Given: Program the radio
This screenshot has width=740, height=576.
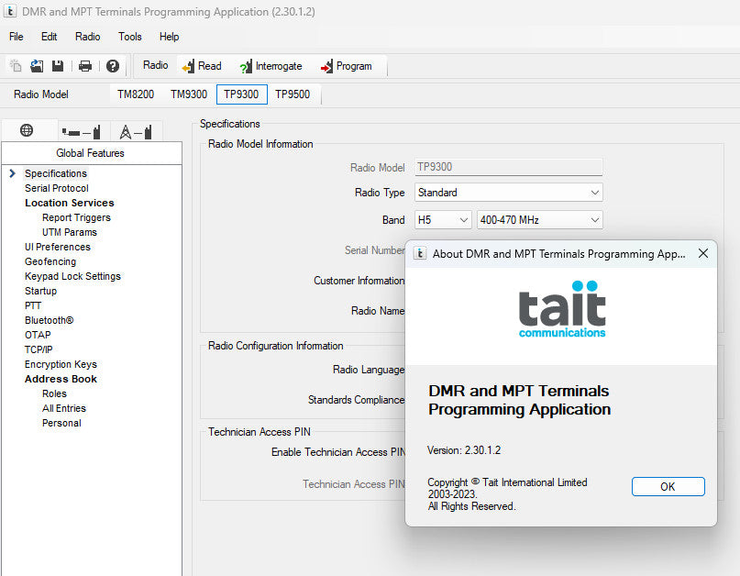Looking at the screenshot, I should [347, 66].
